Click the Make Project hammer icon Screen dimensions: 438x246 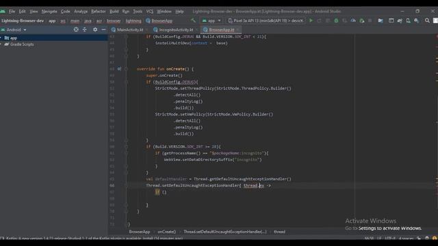pyautogui.click(x=193, y=20)
